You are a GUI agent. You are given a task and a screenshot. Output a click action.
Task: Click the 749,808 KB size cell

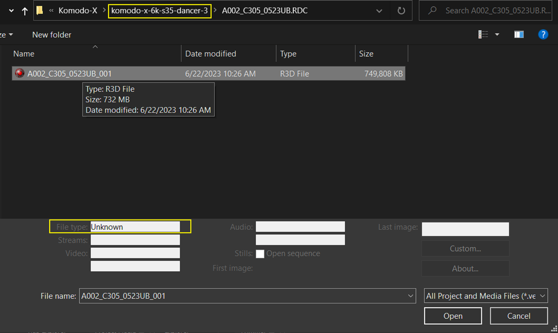coord(384,74)
